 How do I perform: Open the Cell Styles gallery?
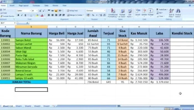130,13
